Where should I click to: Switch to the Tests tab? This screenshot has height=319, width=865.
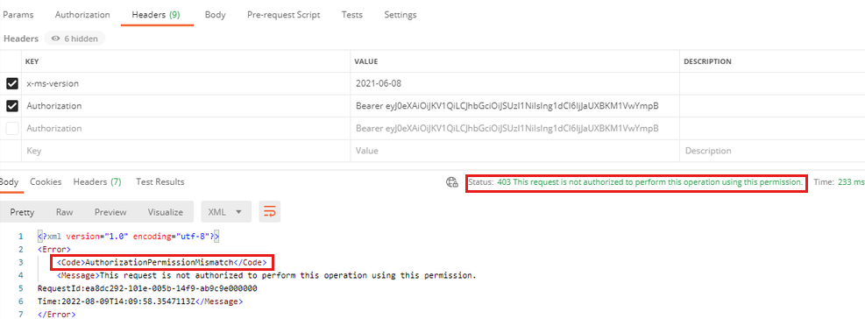click(x=352, y=15)
